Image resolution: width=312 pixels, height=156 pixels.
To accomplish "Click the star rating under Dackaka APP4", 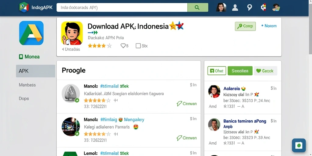I will [x=100, y=46].
